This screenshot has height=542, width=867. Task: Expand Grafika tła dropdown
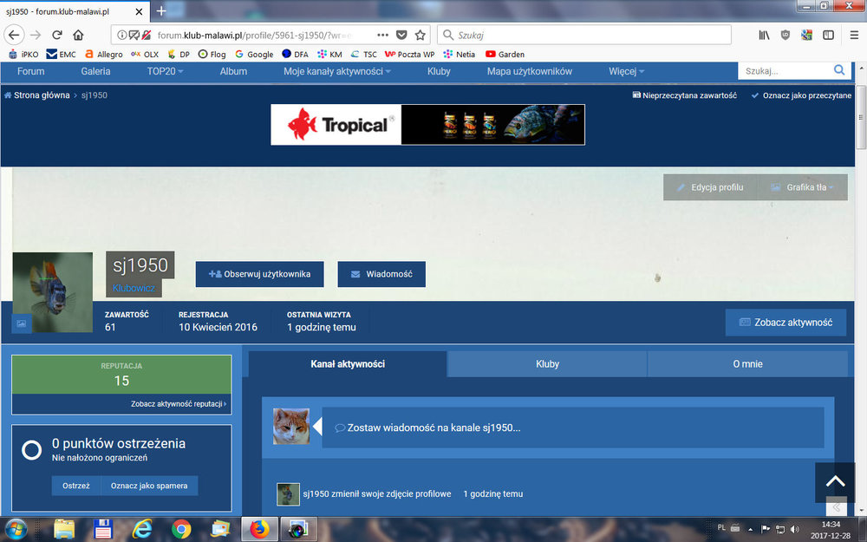(x=802, y=187)
